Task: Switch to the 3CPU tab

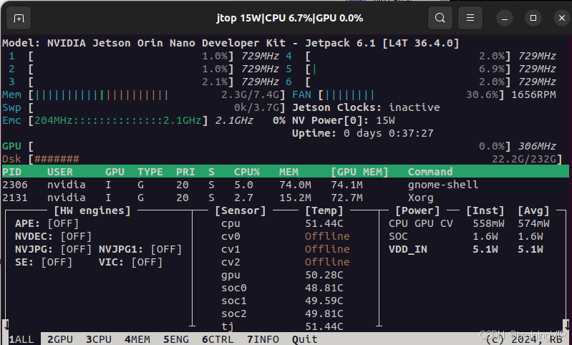Action: coord(99,339)
